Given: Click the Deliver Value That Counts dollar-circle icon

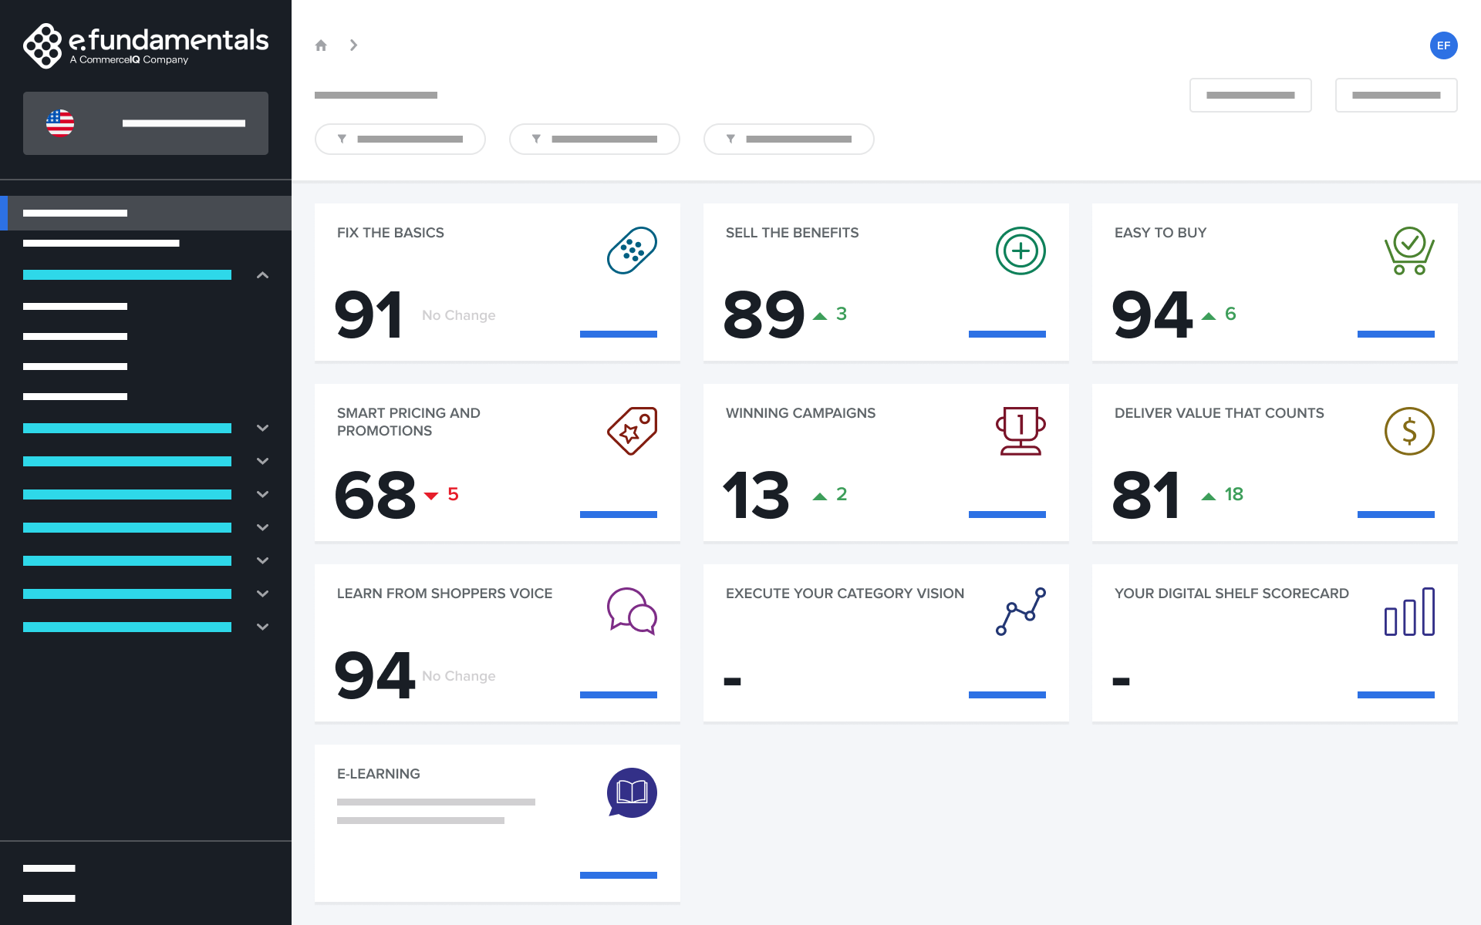Looking at the screenshot, I should click(x=1408, y=431).
